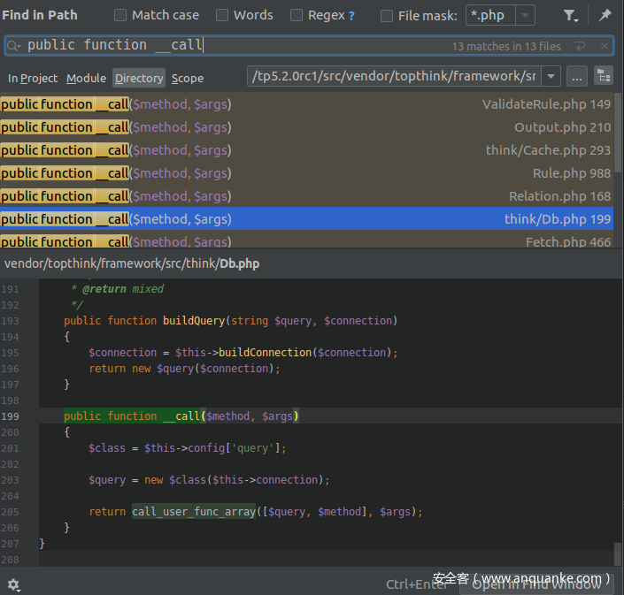Enable the Match case checkbox
Viewport: 624px width, 595px height.
(120, 15)
